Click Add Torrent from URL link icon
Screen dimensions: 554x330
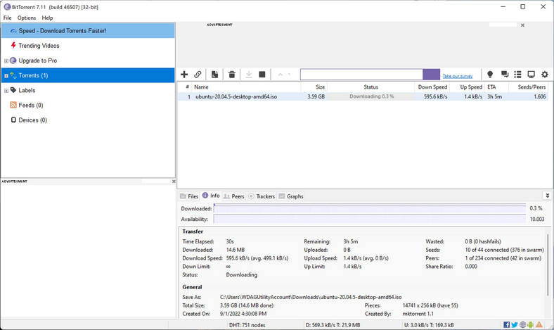pos(198,75)
